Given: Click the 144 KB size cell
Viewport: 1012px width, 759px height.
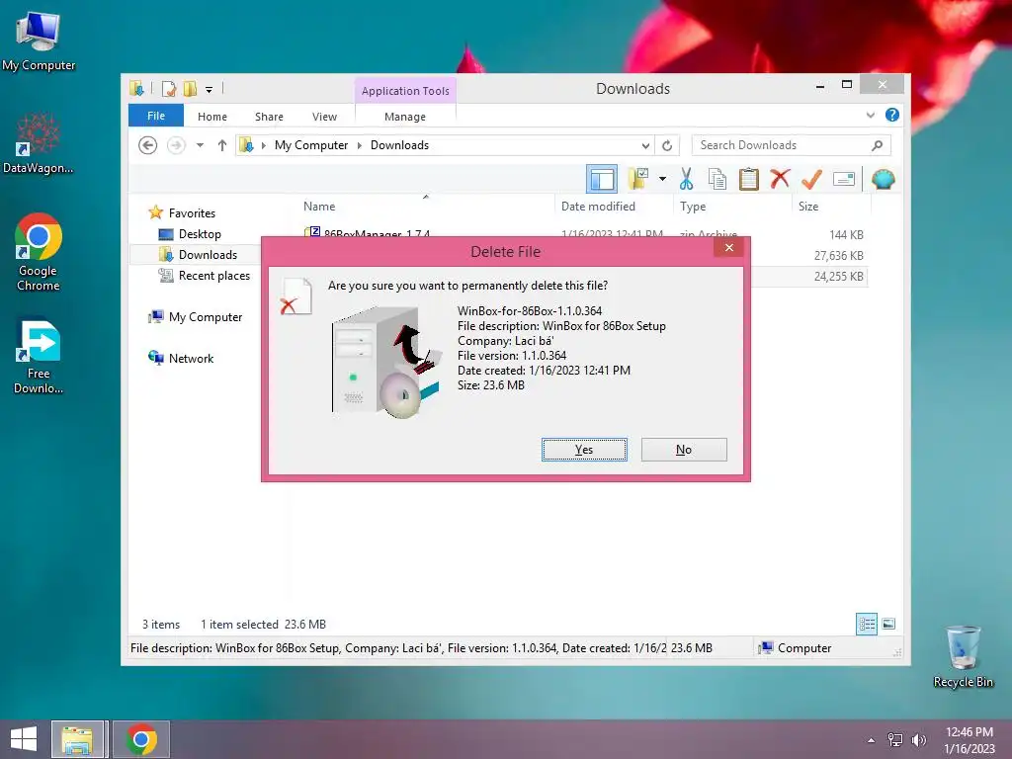Looking at the screenshot, I should pyautogui.click(x=846, y=235).
